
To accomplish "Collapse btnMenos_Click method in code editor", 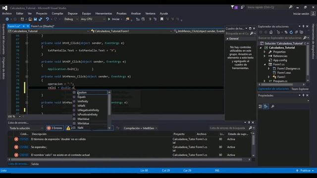I will point(27,77).
